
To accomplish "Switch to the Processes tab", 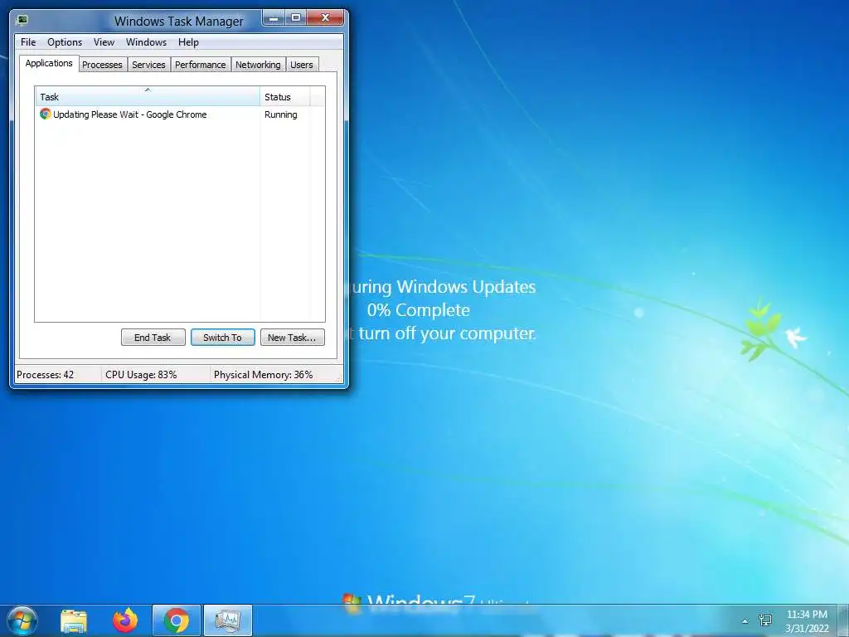I will (x=102, y=65).
